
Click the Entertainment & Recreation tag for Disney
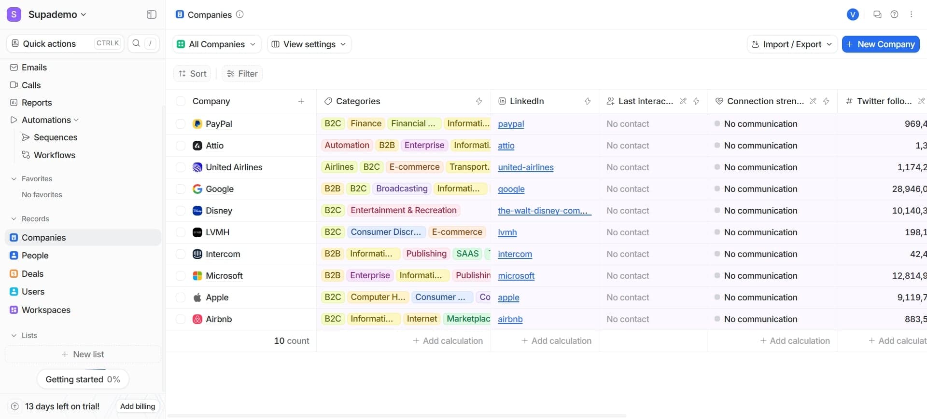pos(404,210)
